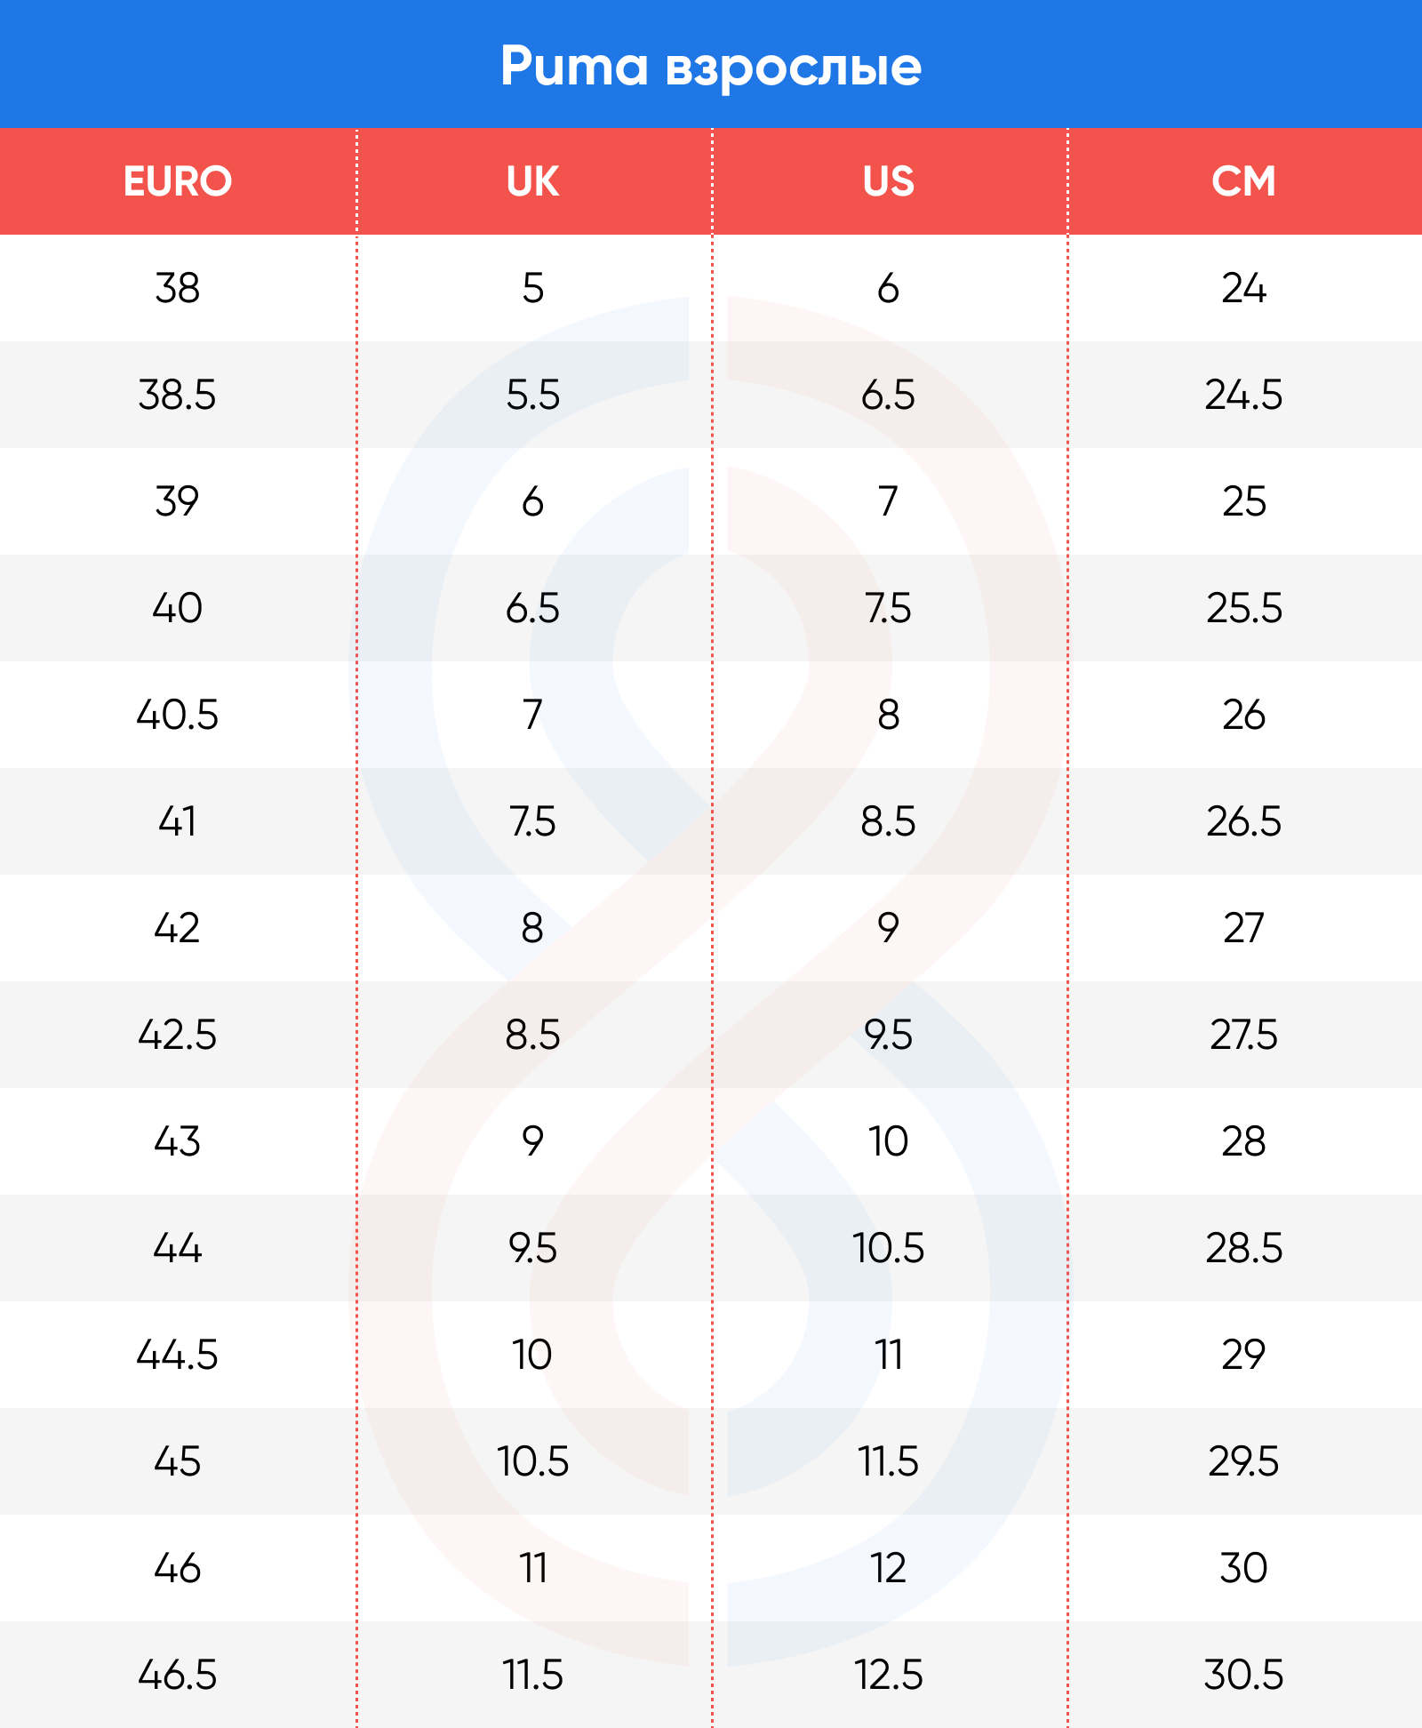Select EURO size 38 cell
1422x1728 pixels.
[x=178, y=288]
